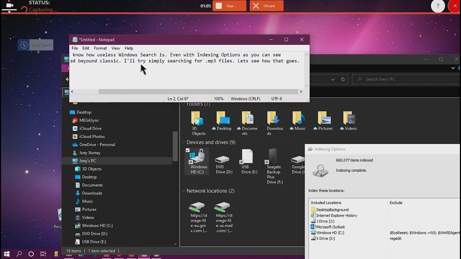Click Notepad horizontal scroll left arrow
Screen dimensions: 461x259
72,92
